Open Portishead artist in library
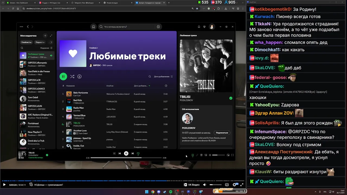The image size is (347, 195). 37,125
